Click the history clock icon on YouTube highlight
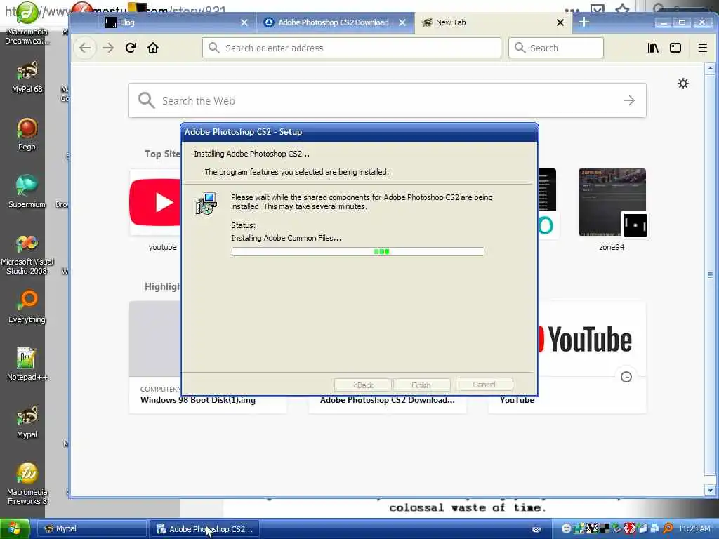Image resolution: width=719 pixels, height=539 pixels. click(x=626, y=377)
